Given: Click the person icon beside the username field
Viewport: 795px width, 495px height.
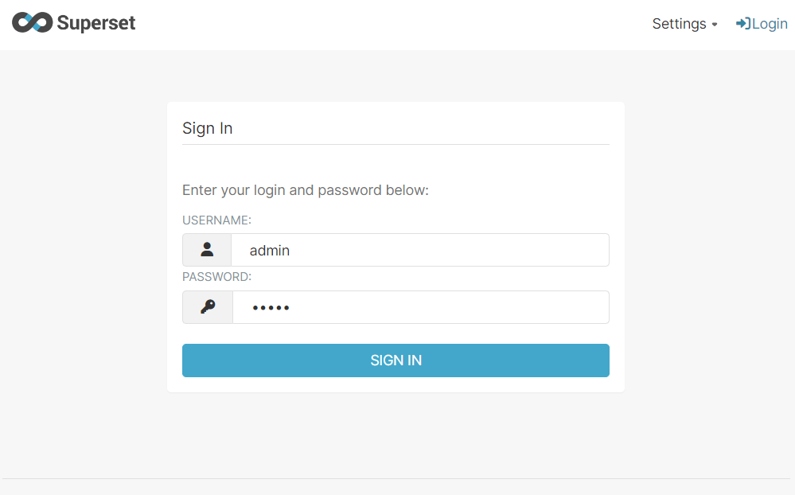Looking at the screenshot, I should pos(206,249).
